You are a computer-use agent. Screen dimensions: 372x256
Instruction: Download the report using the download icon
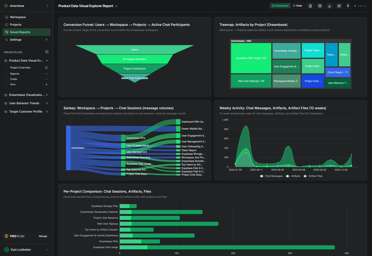[329, 6]
